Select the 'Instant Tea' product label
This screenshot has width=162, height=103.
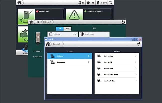pos(110,81)
